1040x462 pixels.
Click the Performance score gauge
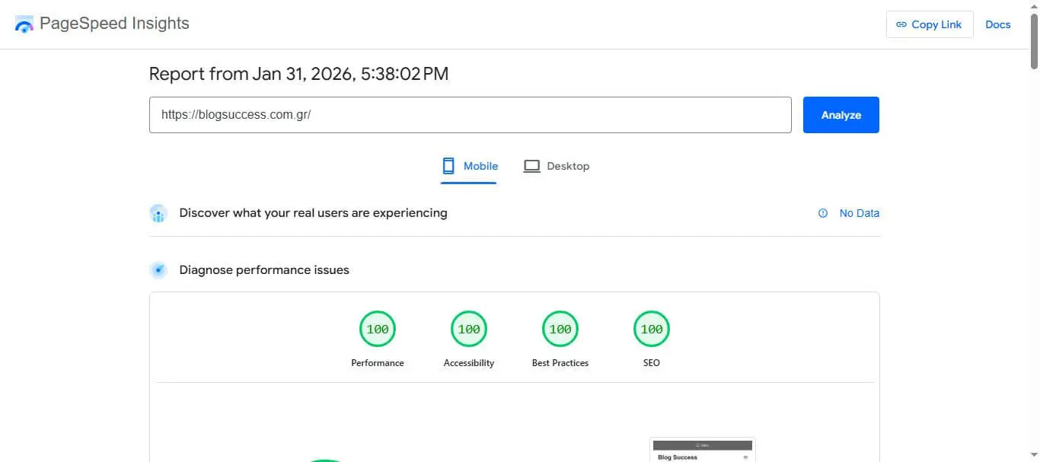(x=378, y=328)
